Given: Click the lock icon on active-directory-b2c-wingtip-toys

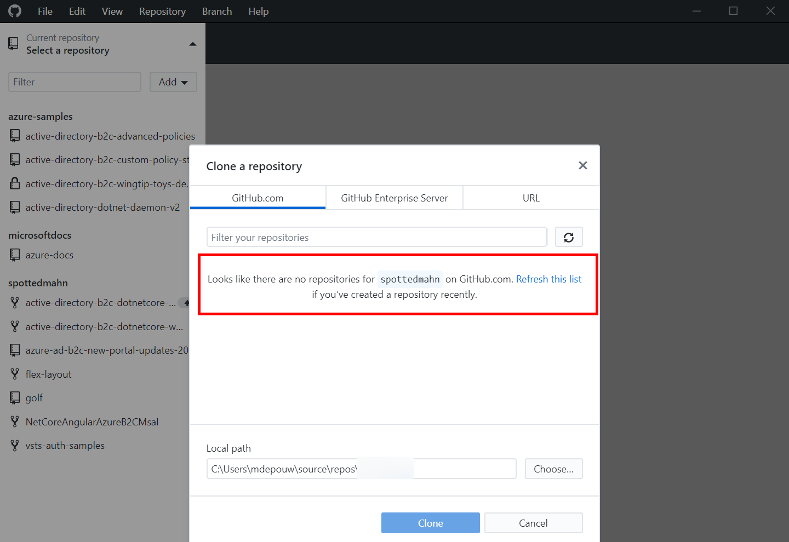Looking at the screenshot, I should coord(14,183).
